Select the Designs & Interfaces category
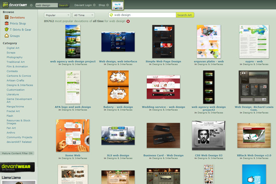This screenshot has height=184, width=276. [20, 85]
